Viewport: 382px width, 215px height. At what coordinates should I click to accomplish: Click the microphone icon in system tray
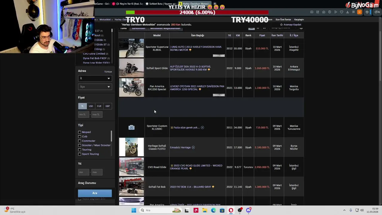(351, 210)
